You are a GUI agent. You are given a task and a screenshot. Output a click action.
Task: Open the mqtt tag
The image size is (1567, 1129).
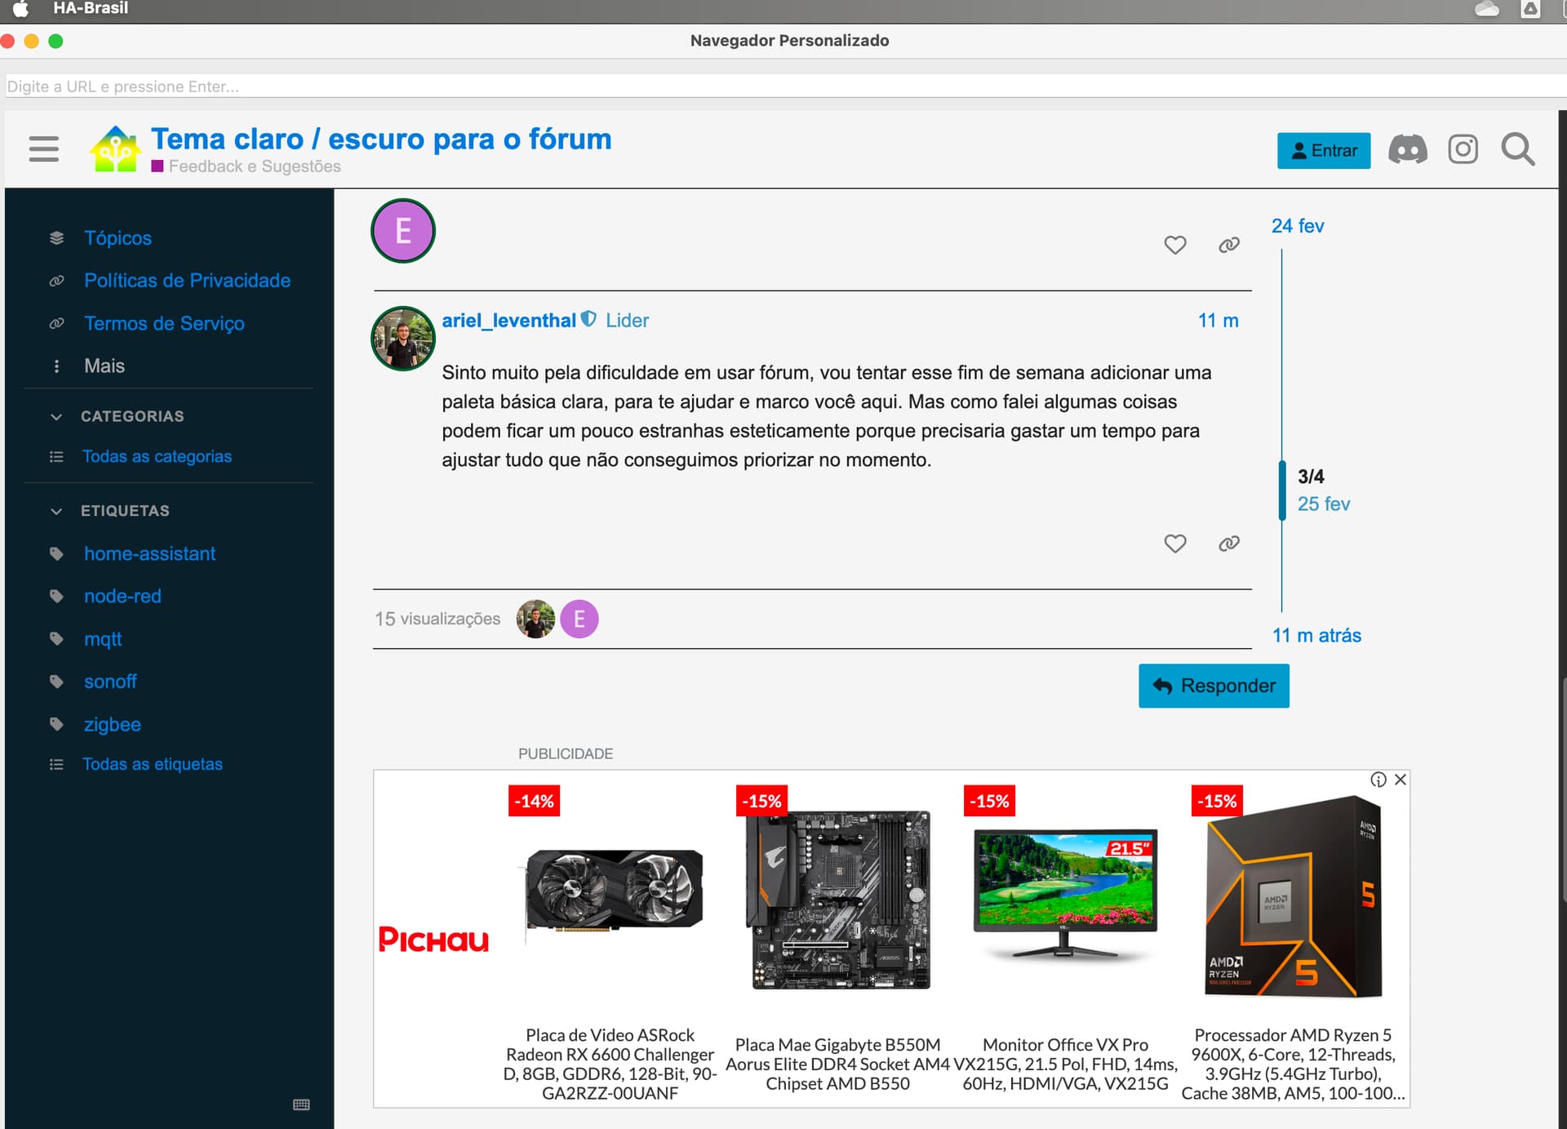click(x=103, y=639)
